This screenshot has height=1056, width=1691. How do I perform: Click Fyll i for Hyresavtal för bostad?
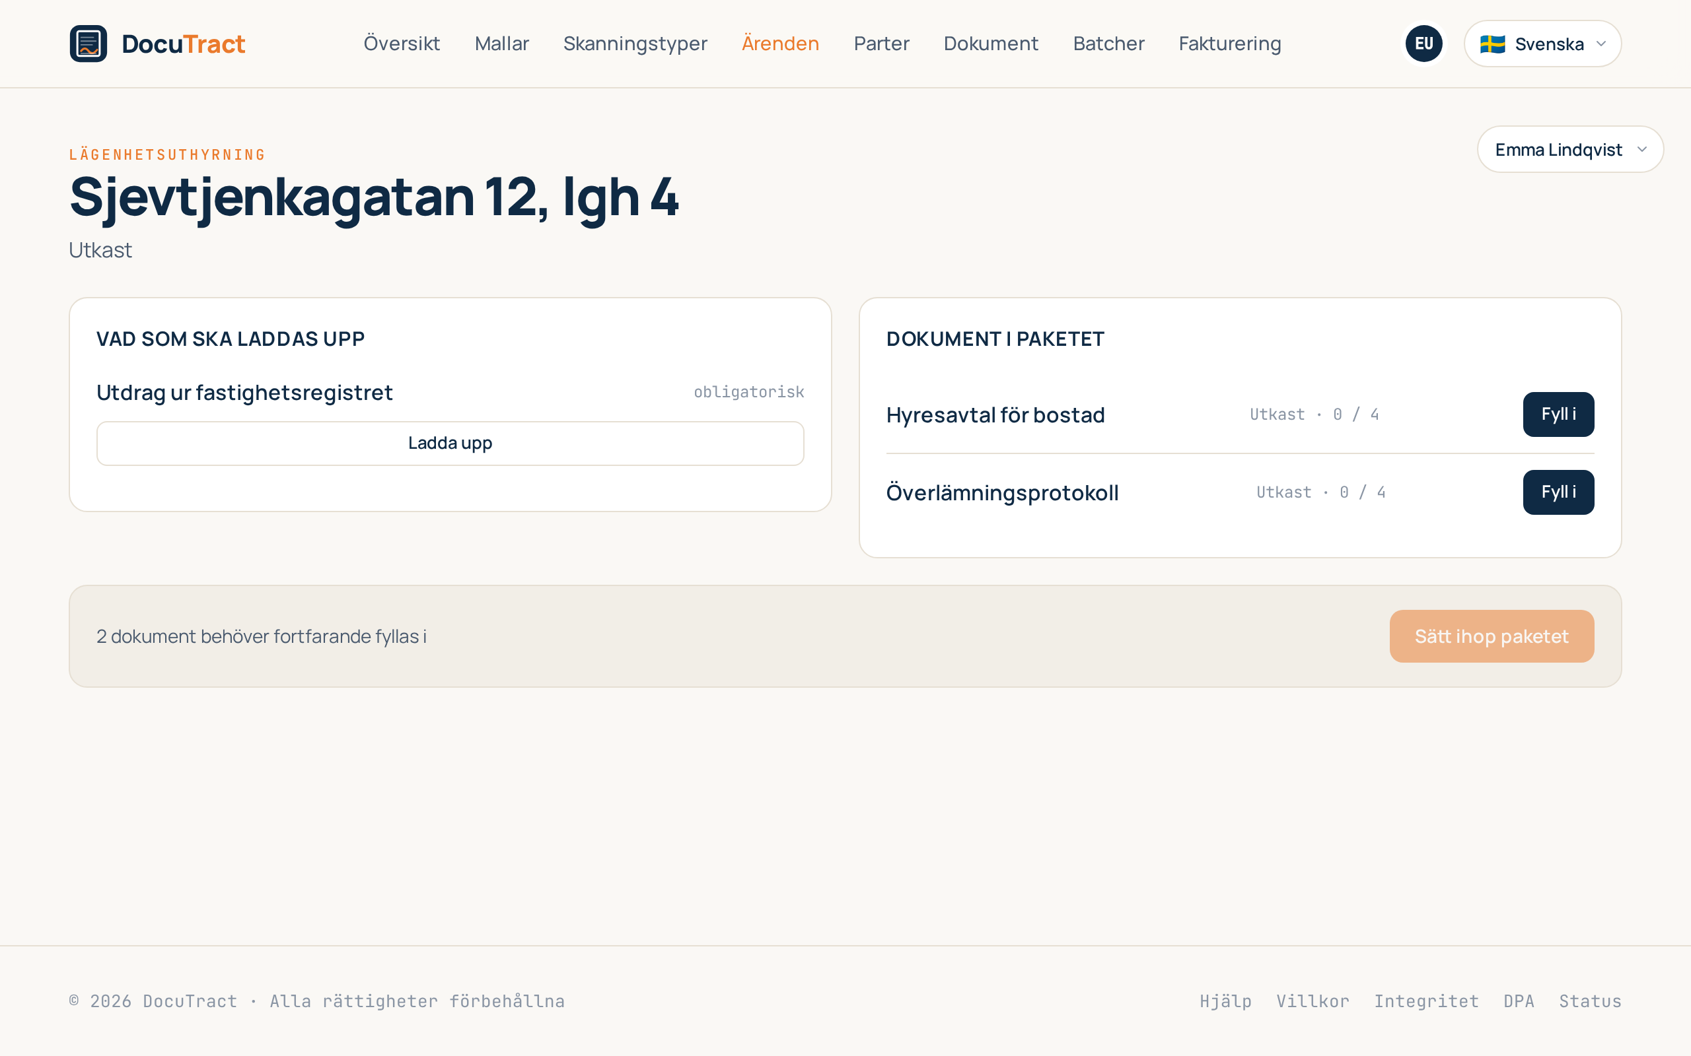(1558, 414)
